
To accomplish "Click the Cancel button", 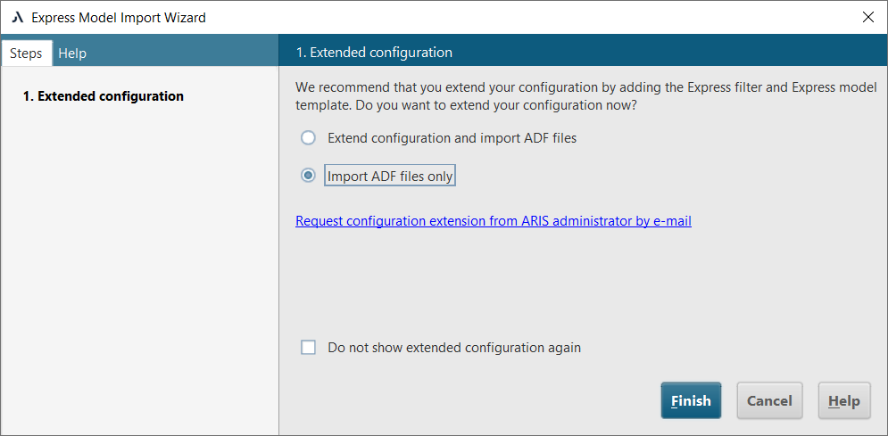I will pos(769,401).
